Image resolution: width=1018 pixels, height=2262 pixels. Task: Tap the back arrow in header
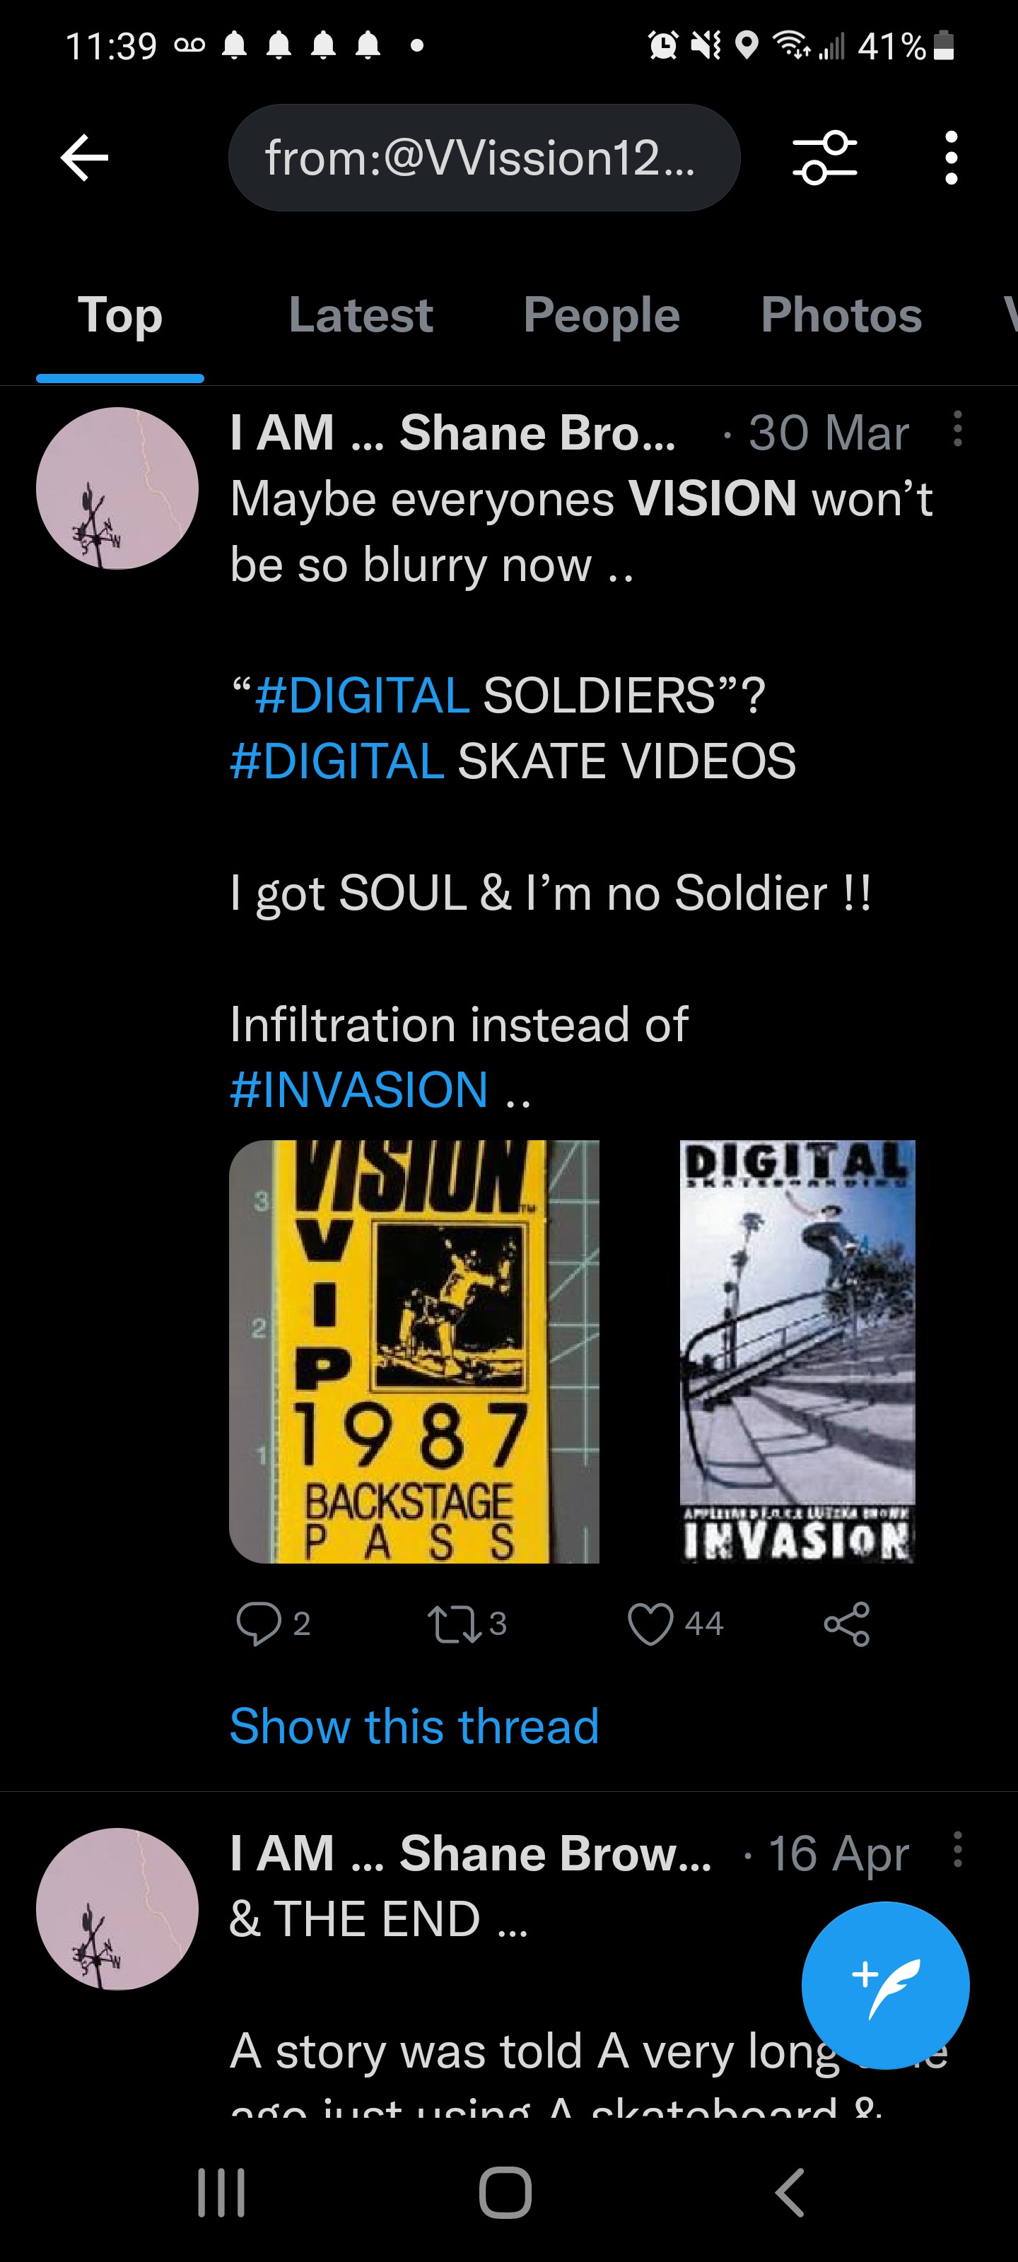pyautogui.click(x=84, y=158)
